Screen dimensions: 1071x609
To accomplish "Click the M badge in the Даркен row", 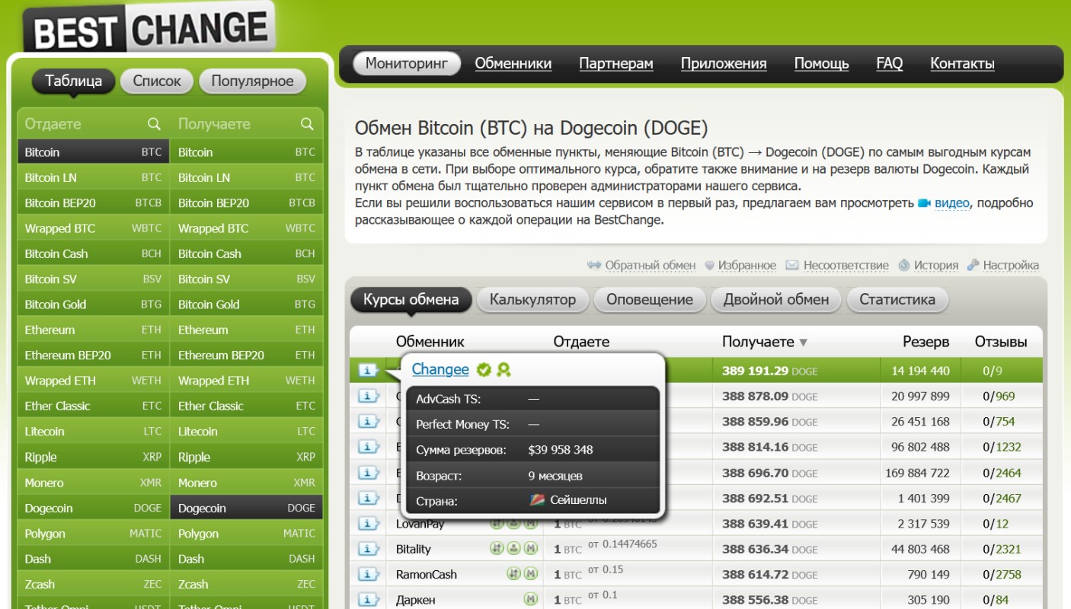I will click(531, 600).
